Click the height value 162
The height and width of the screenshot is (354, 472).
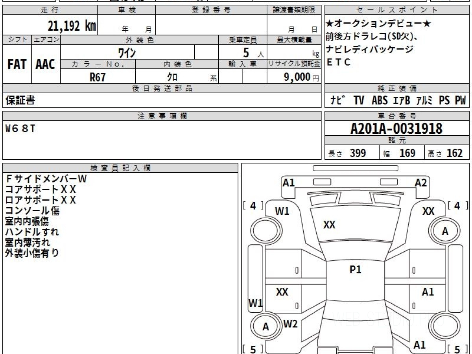tap(455, 153)
